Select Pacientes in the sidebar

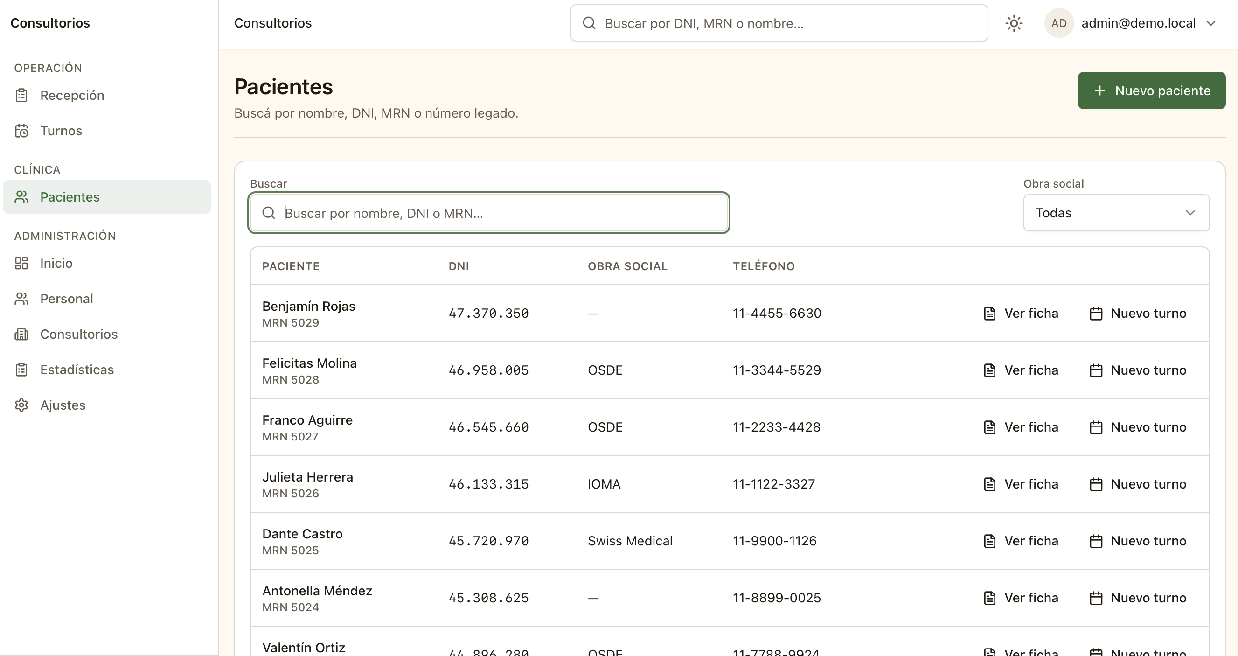tap(107, 197)
